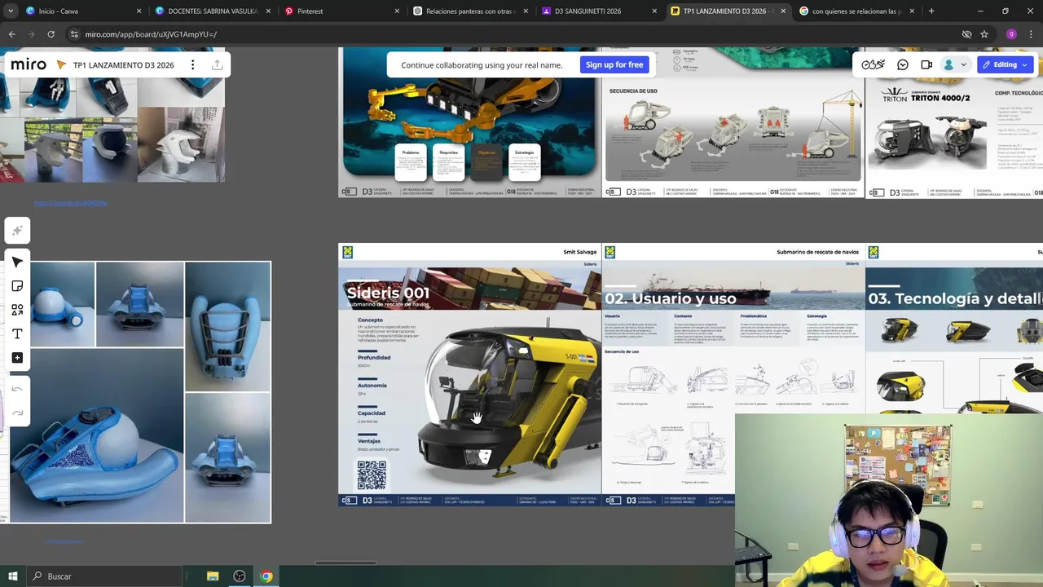This screenshot has height=587, width=1043.
Task: Open OBS app in taskbar
Action: pyautogui.click(x=239, y=576)
